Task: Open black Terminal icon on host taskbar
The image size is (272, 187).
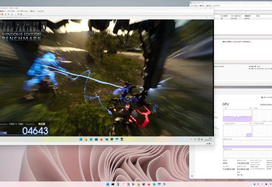Action: [113, 184]
